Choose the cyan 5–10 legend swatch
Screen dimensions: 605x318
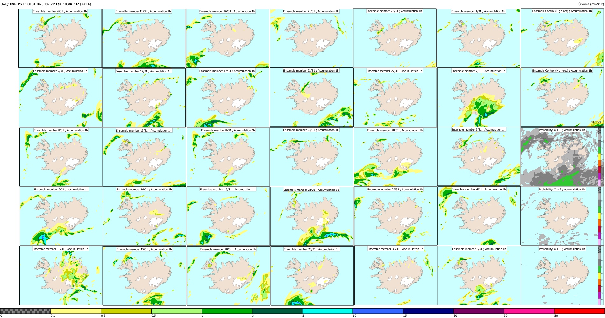click(328, 311)
